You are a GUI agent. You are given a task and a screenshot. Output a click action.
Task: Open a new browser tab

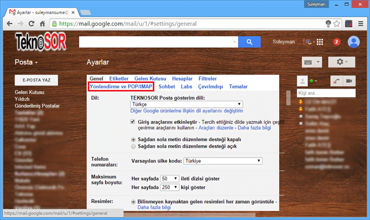tap(85, 13)
